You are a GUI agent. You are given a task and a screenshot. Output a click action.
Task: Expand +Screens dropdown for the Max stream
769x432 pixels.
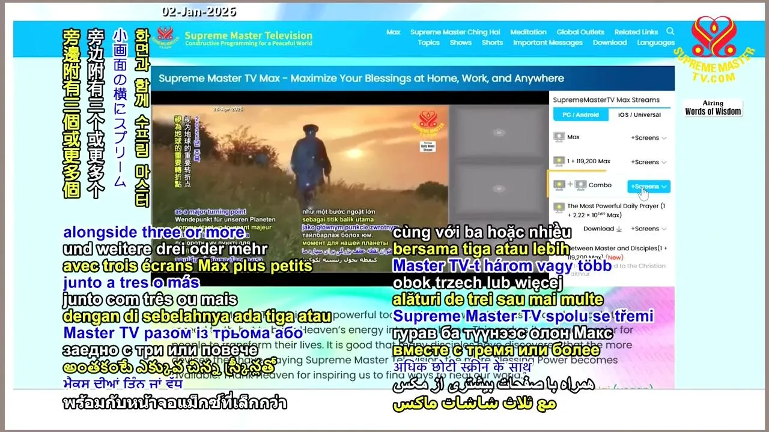click(649, 138)
